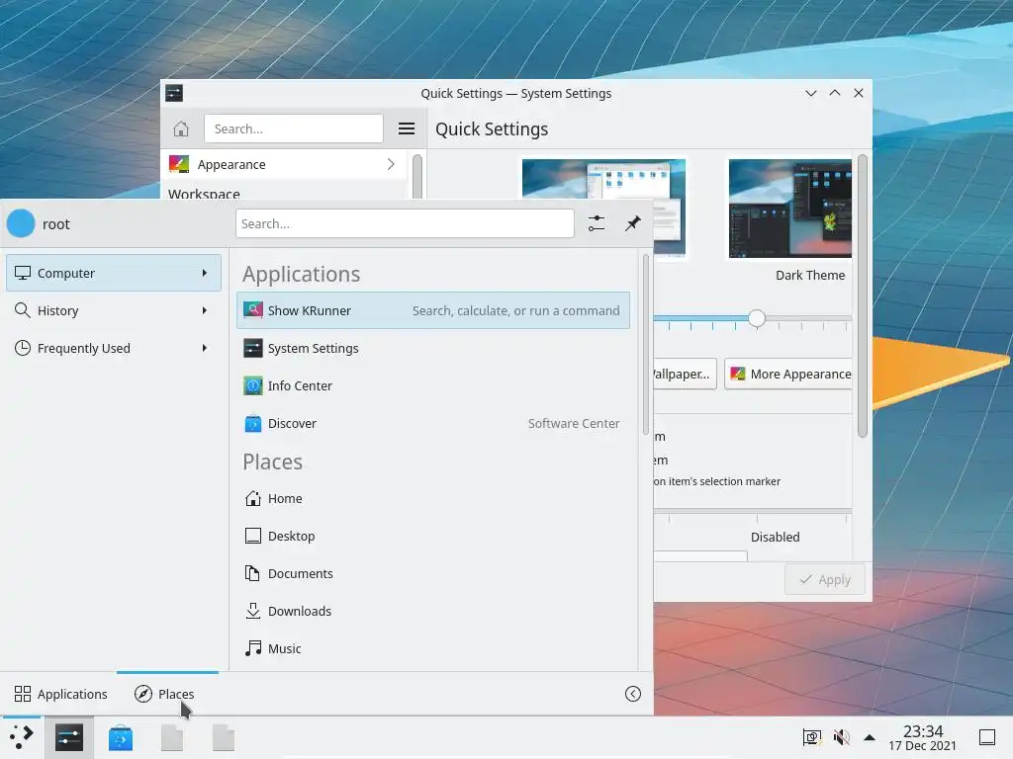Click the muted audio volume tray icon
Screen dimensions: 1013x759
[841, 737]
